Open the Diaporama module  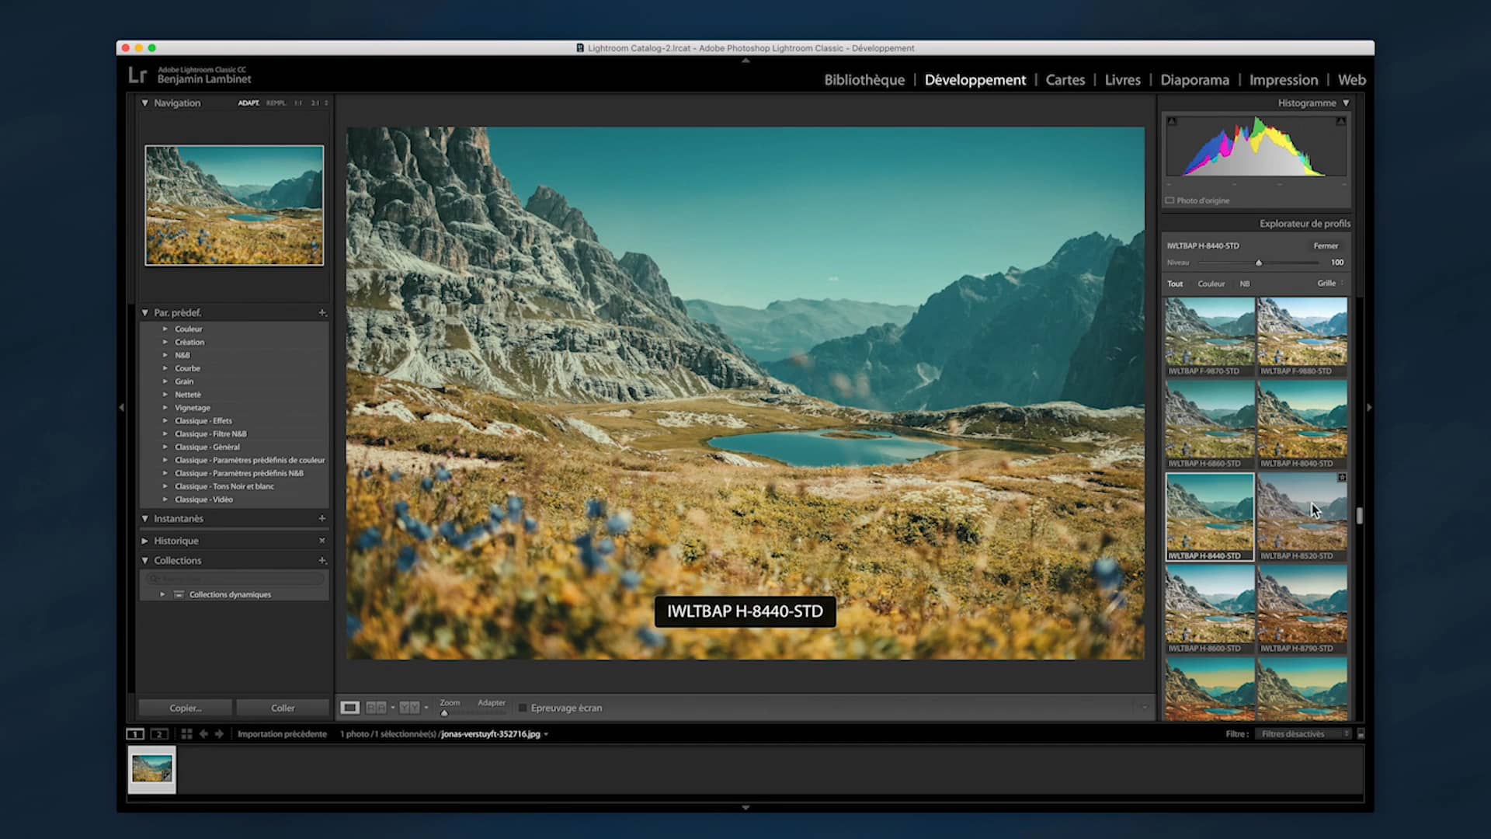pos(1194,80)
